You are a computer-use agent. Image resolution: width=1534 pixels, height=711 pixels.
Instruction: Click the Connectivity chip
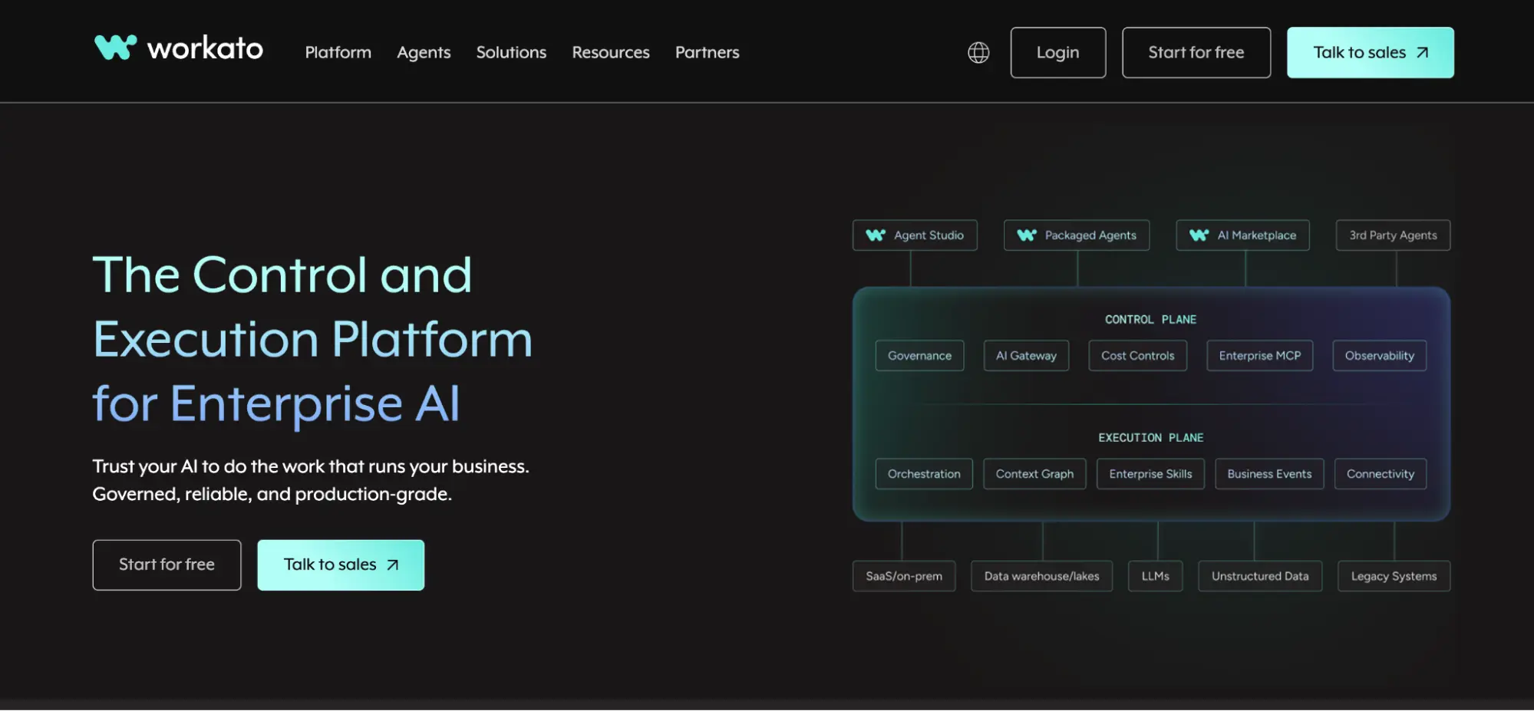point(1381,474)
